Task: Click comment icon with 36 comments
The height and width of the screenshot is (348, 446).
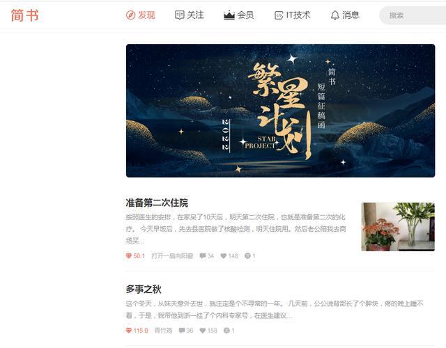Action: click(182, 331)
